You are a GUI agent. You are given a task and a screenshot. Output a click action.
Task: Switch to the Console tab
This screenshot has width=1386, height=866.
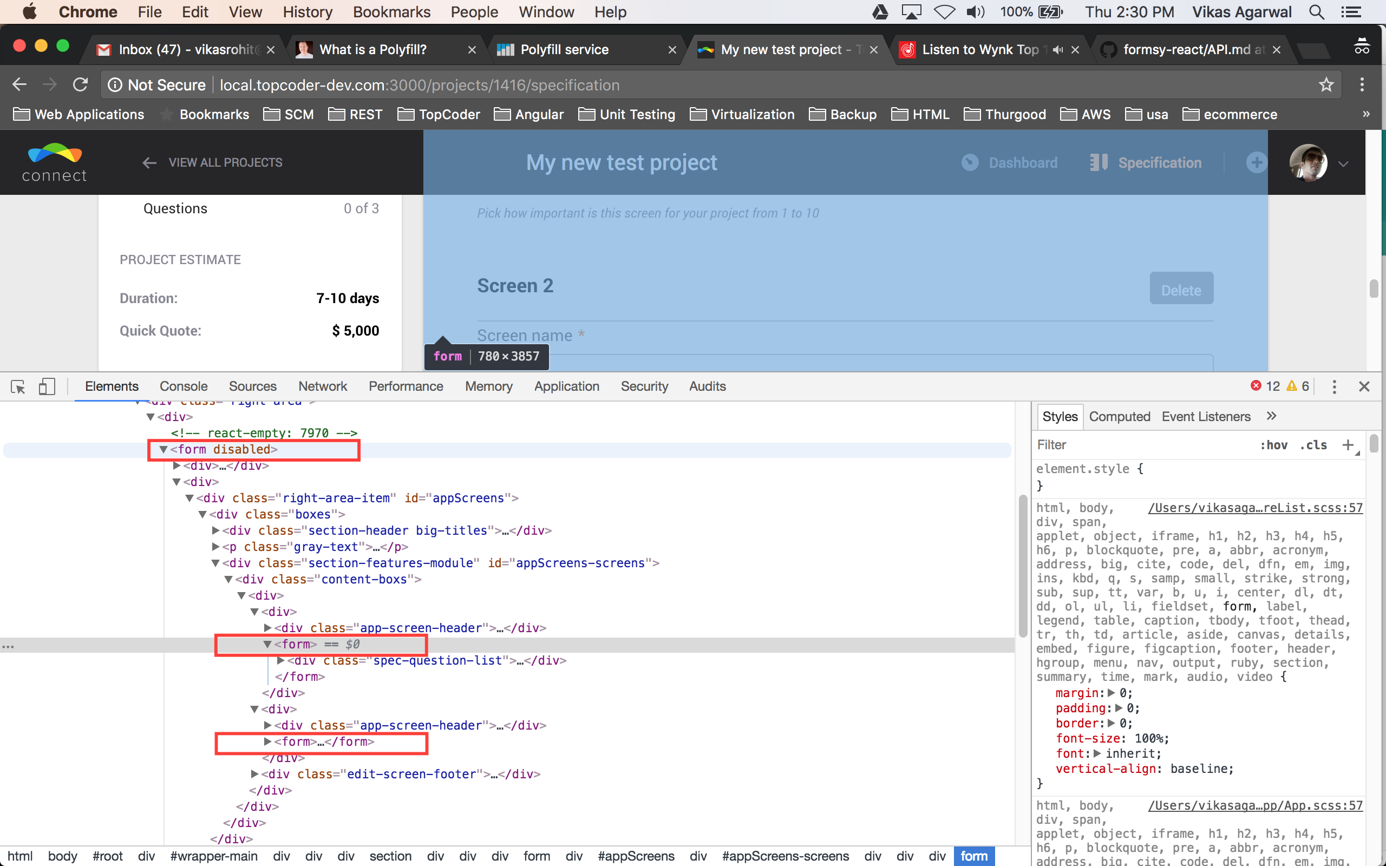[x=184, y=386]
